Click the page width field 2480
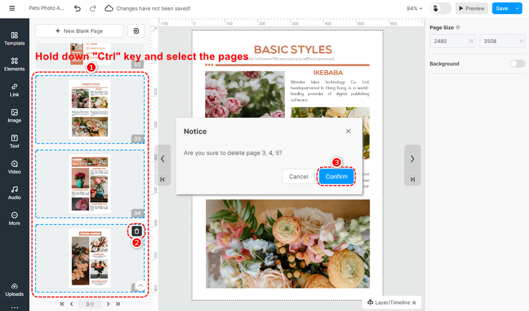The image size is (529, 311). pos(452,41)
